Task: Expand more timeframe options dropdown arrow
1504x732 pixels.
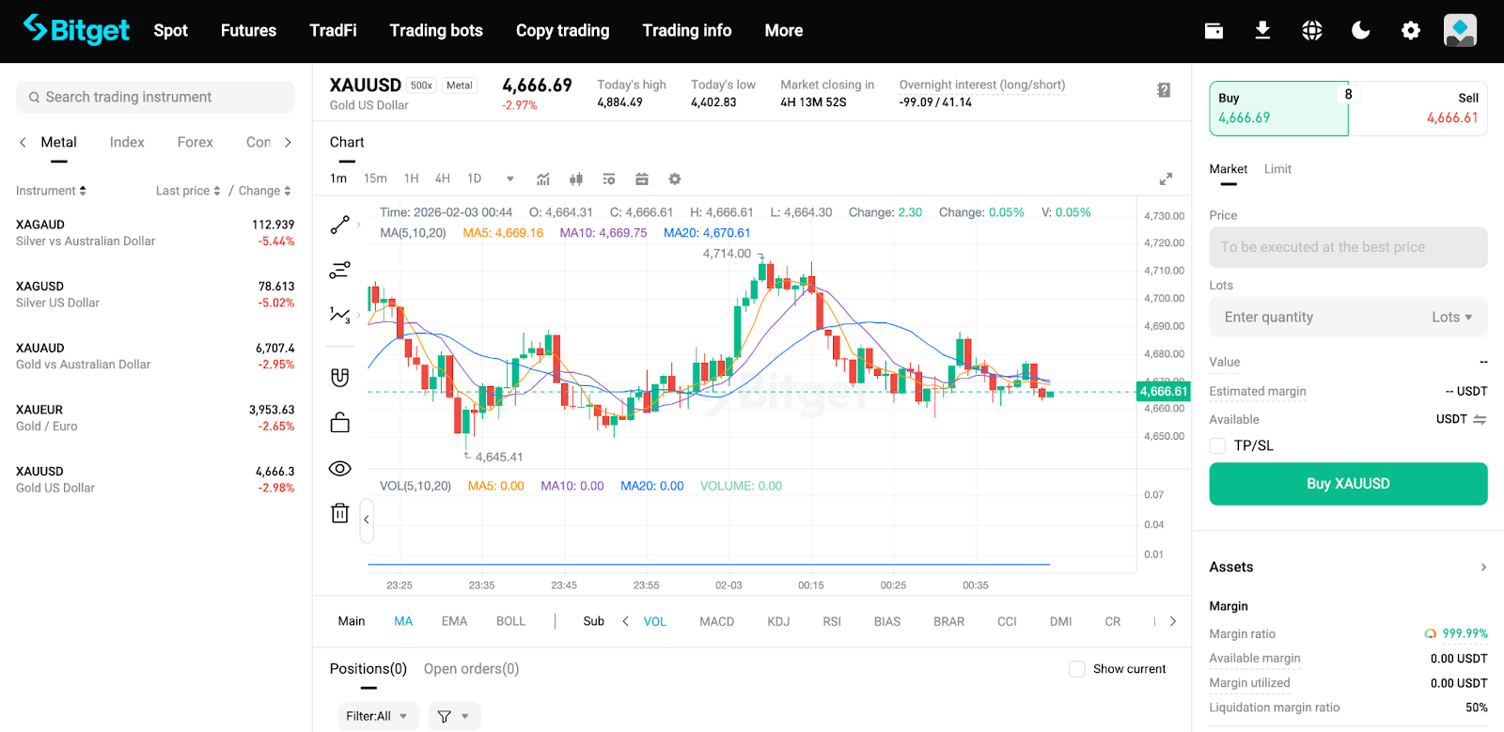Action: [509, 179]
